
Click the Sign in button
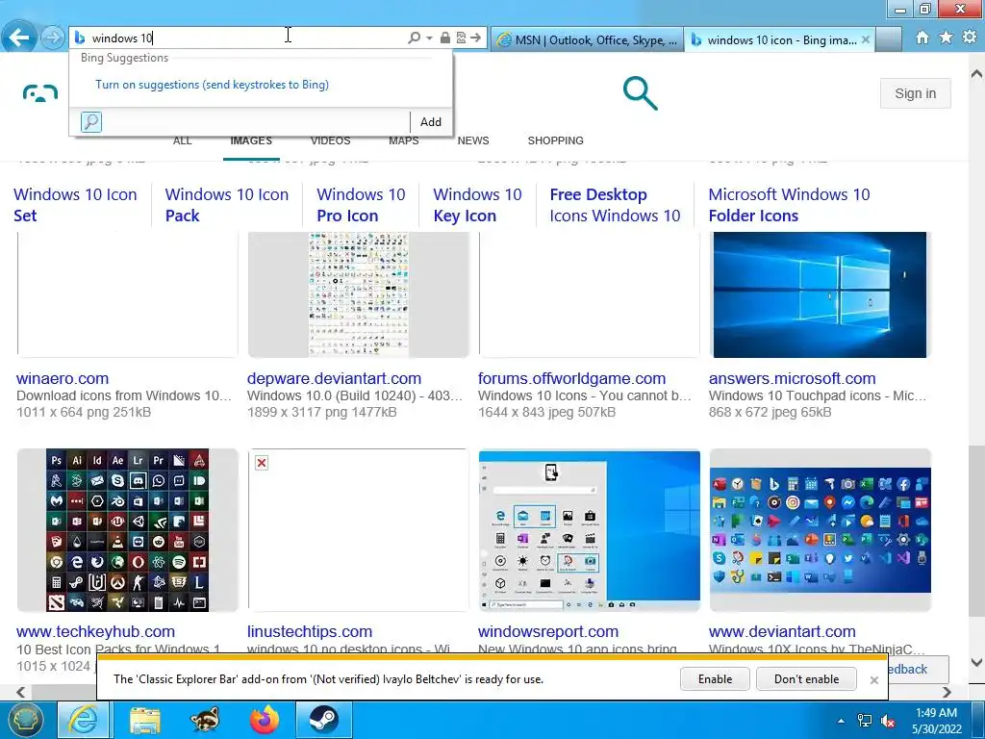pos(916,93)
